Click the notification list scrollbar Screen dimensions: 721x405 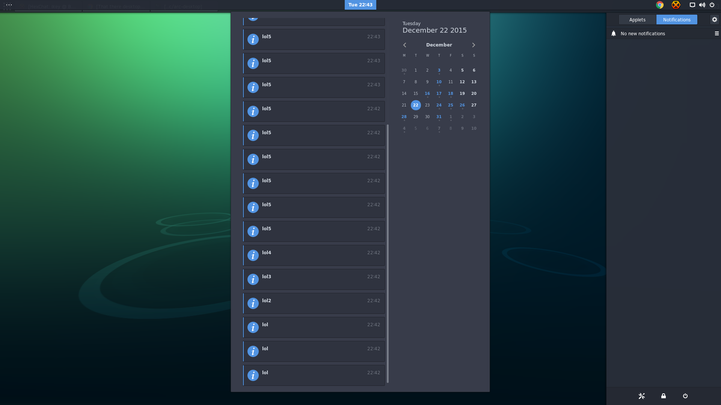click(388, 253)
